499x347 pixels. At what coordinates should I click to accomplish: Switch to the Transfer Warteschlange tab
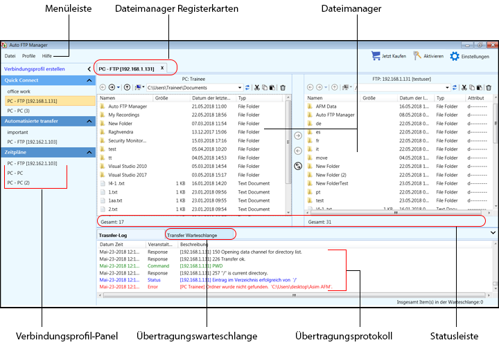[191, 235]
